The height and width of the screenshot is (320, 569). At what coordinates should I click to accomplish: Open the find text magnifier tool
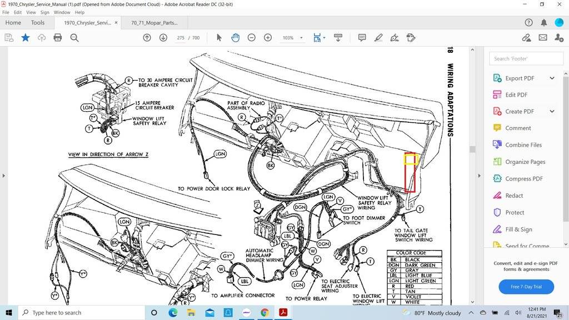(x=74, y=38)
